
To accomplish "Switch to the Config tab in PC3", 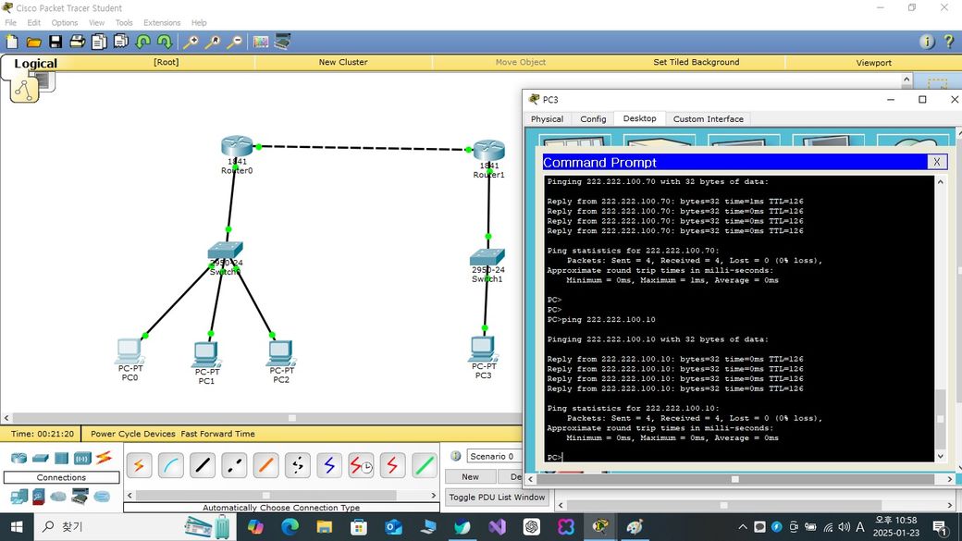I will point(593,119).
